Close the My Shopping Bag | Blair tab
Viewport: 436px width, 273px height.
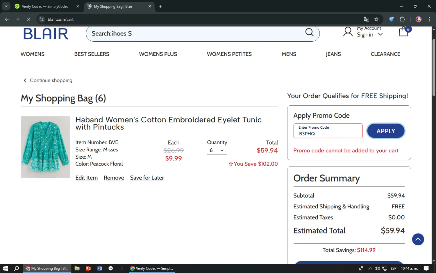click(150, 6)
